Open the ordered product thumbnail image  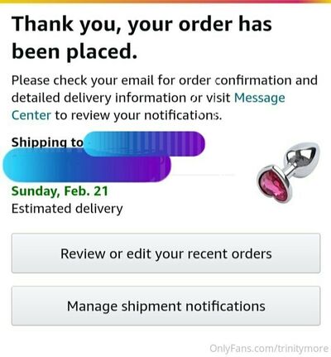click(288, 173)
